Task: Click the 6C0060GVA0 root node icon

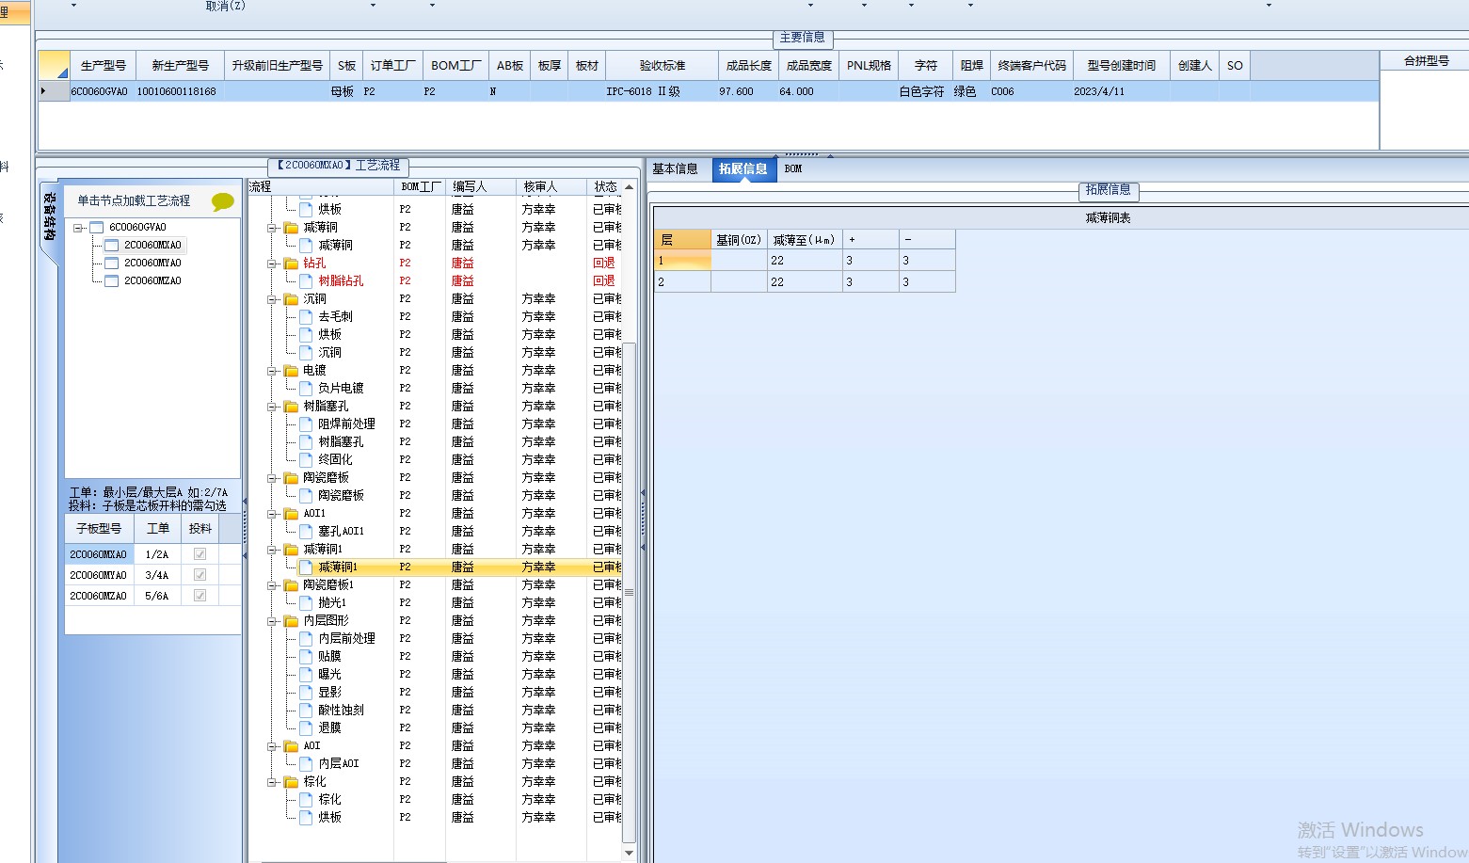Action: [x=96, y=227]
